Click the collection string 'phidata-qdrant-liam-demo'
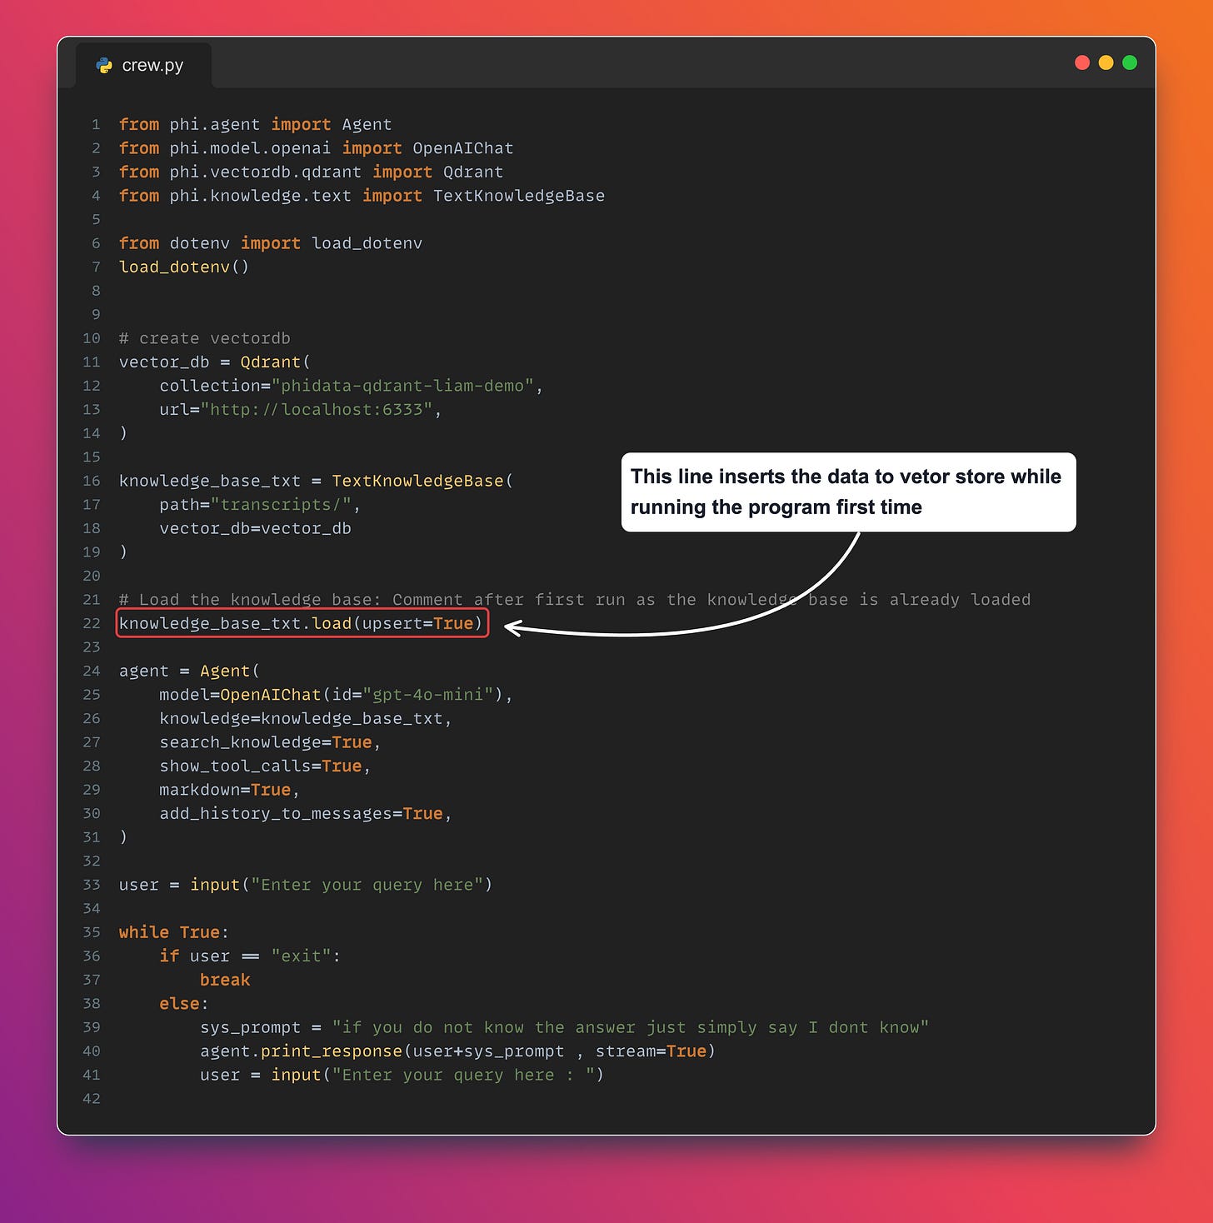 [x=402, y=386]
